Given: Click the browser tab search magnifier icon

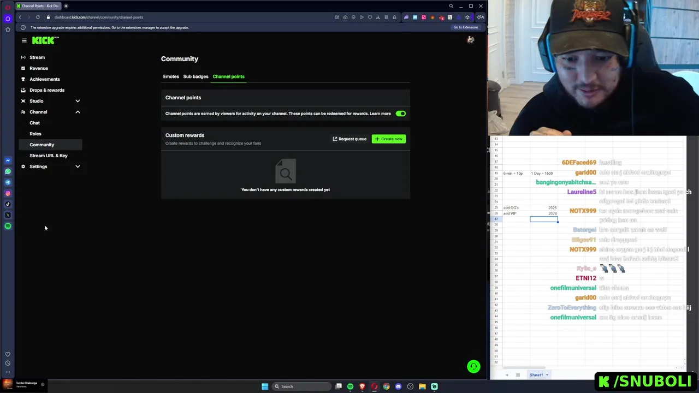Looking at the screenshot, I should pyautogui.click(x=451, y=6).
